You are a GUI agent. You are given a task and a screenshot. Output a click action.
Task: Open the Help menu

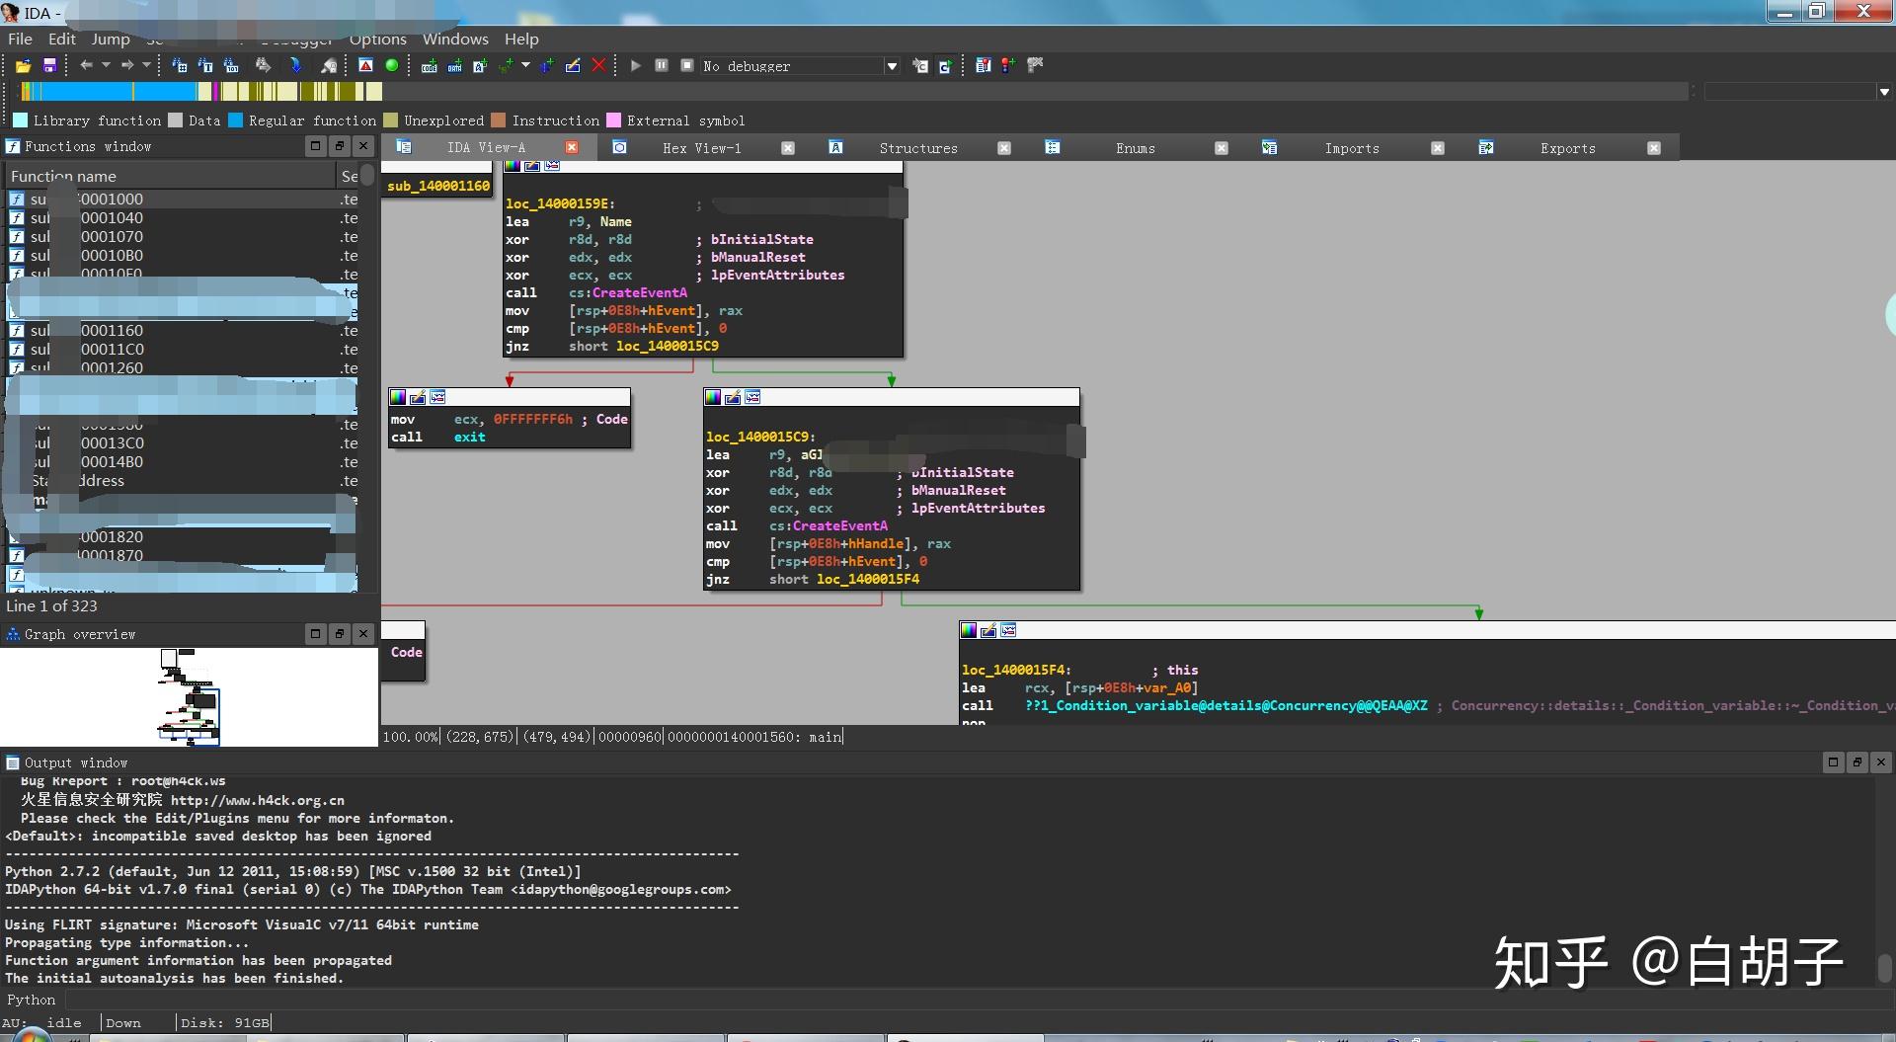point(521,39)
